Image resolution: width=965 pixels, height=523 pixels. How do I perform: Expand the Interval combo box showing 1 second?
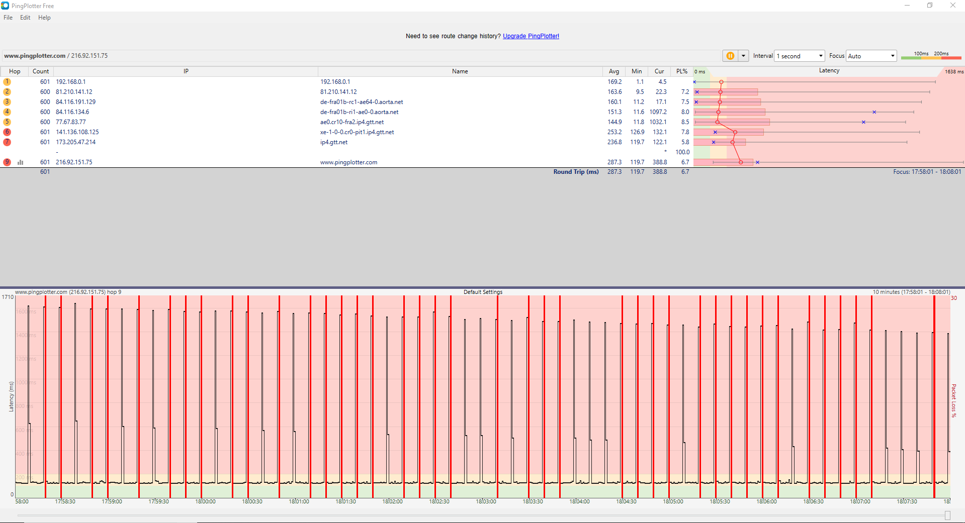pyautogui.click(x=800, y=56)
